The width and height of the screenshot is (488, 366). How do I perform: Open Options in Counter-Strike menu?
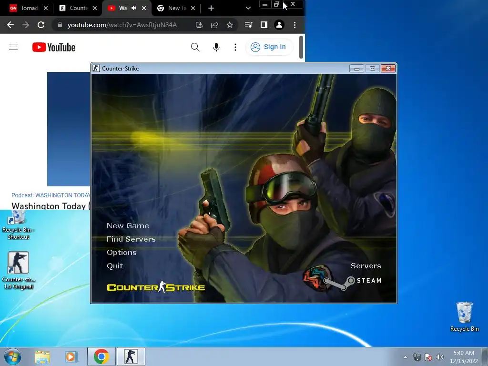tap(122, 253)
